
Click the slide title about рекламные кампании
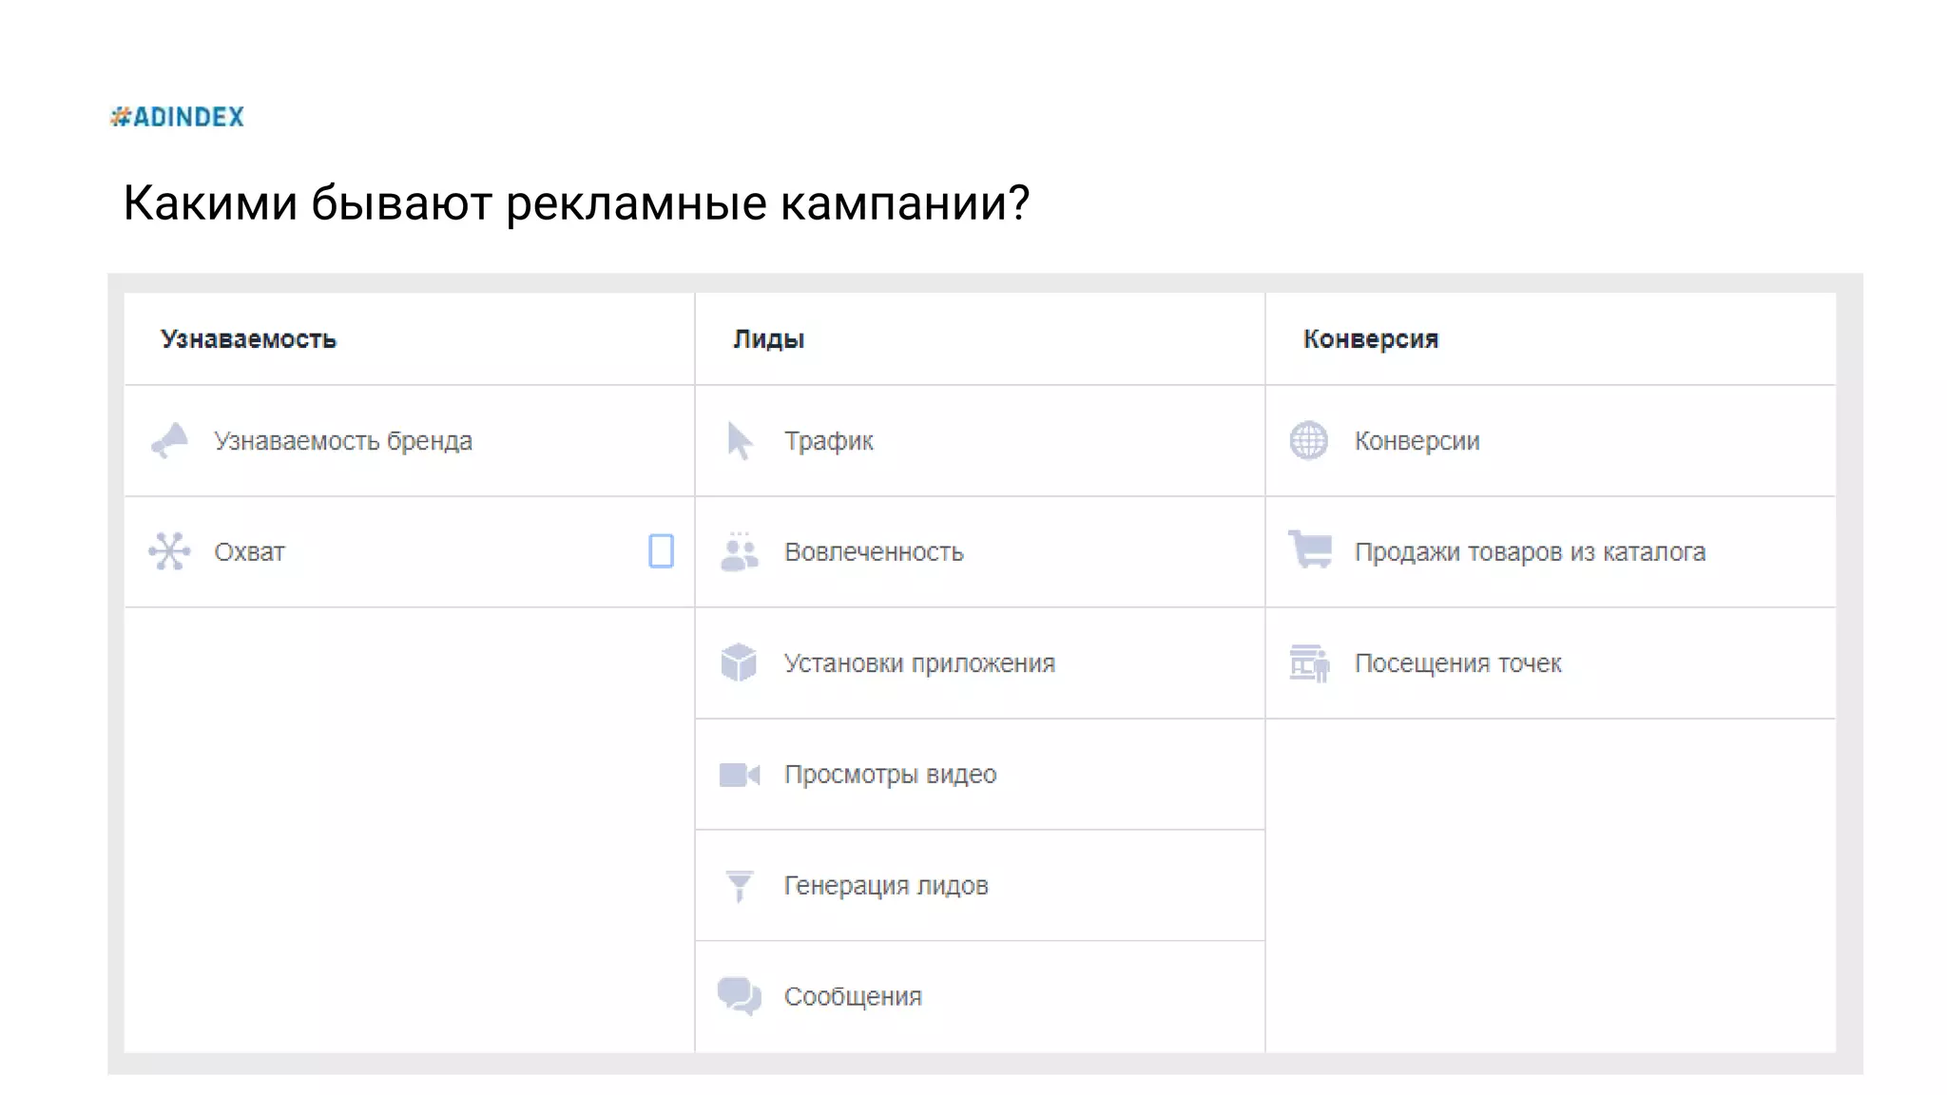576,202
